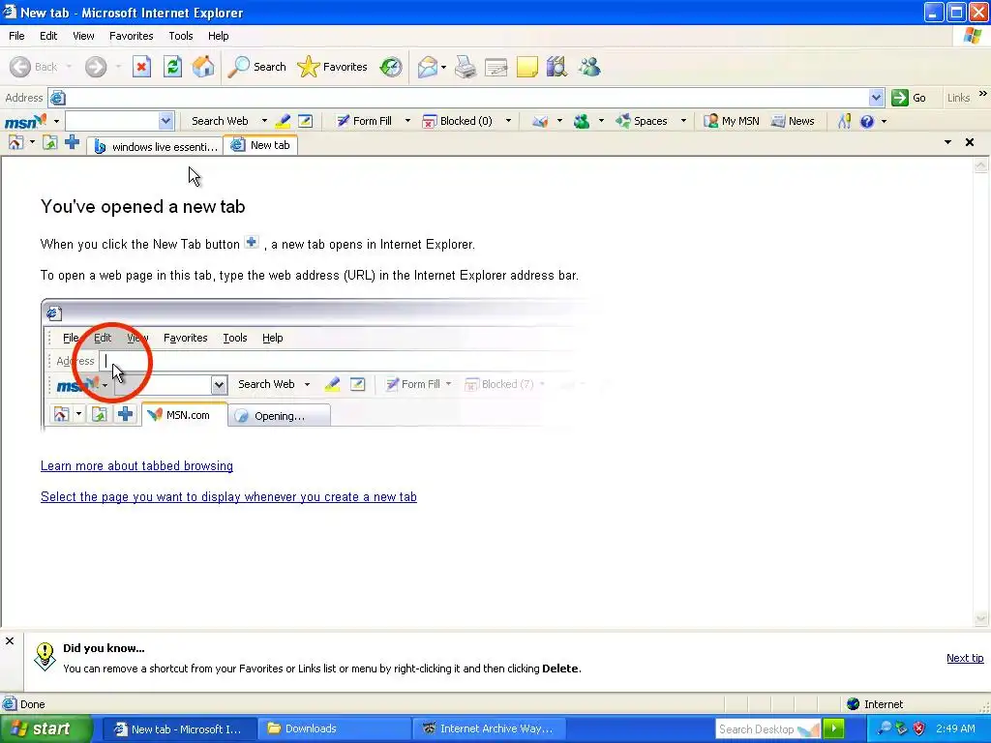Viewport: 991px width, 743px height.
Task: Click the Next tip link
Action: pyautogui.click(x=965, y=658)
